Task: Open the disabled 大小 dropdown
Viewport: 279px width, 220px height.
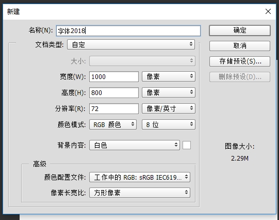Action: (x=142, y=61)
